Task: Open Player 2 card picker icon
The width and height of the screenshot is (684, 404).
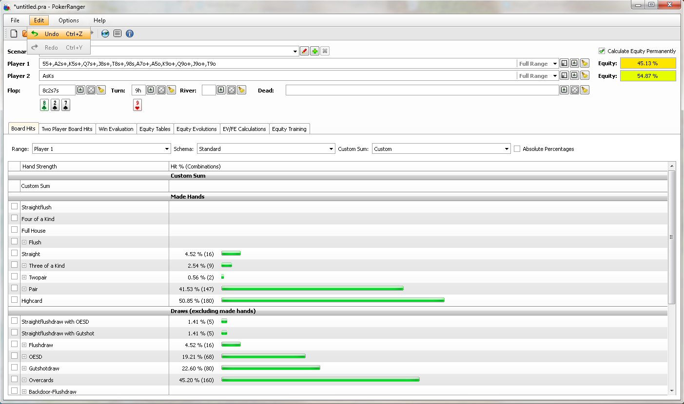Action: click(x=574, y=75)
